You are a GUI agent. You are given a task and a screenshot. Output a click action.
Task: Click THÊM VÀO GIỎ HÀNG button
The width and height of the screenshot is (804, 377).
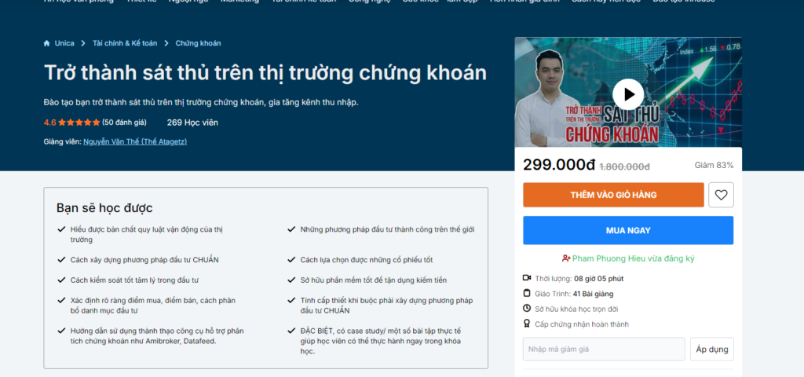point(613,195)
